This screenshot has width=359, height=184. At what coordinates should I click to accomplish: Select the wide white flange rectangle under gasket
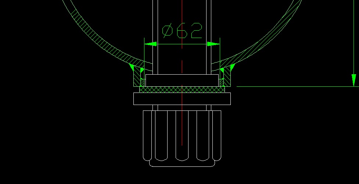coord(182,99)
